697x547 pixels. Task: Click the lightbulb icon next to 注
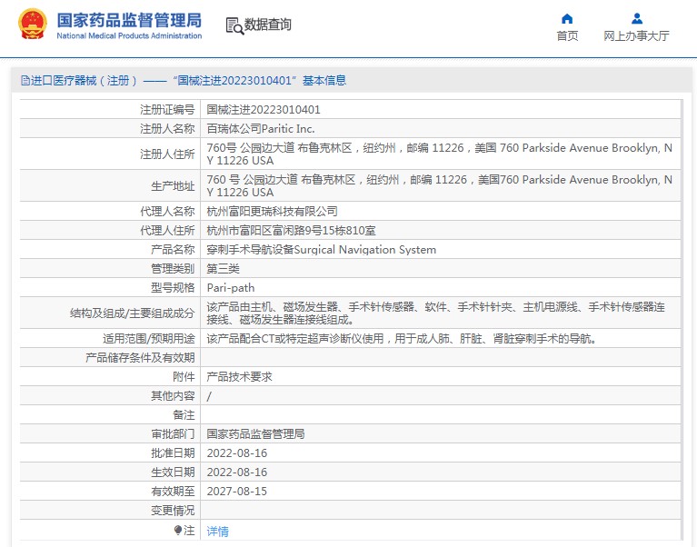point(178,530)
